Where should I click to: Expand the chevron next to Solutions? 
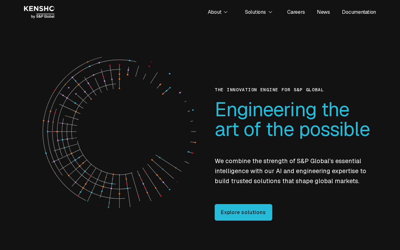(x=270, y=12)
